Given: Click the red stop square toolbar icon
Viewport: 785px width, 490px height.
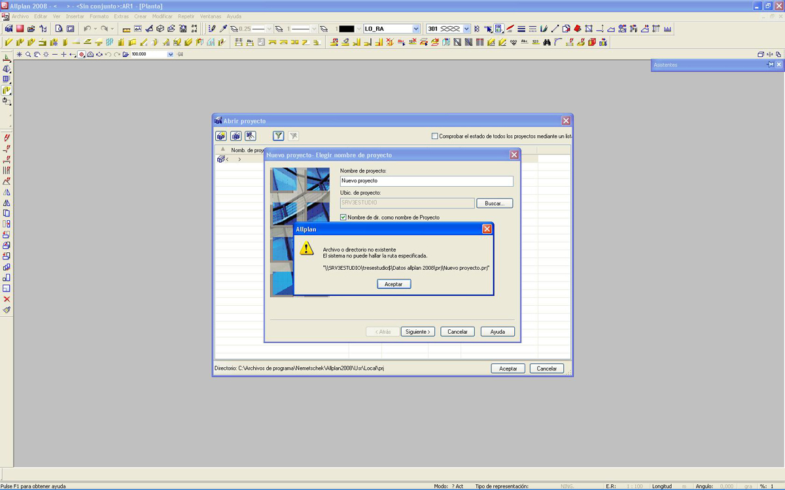Looking at the screenshot, I should [x=20, y=29].
